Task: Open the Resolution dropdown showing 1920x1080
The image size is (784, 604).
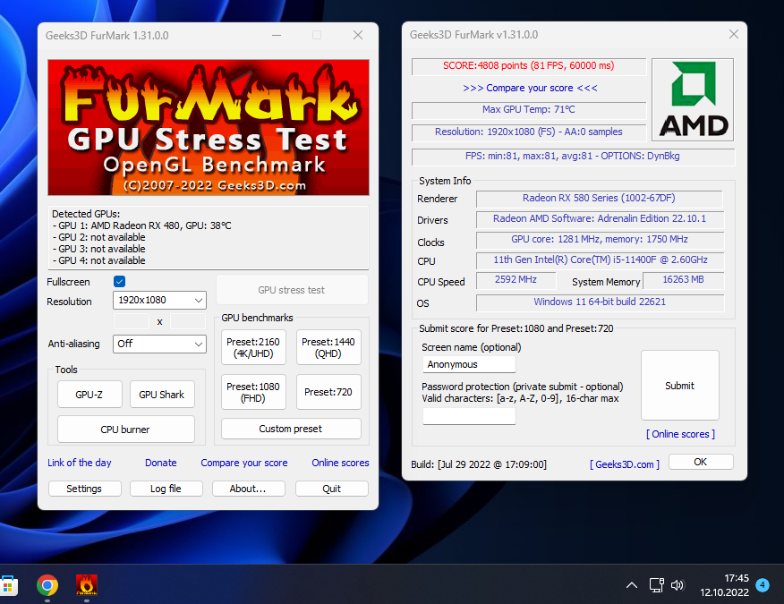Action: pos(159,300)
